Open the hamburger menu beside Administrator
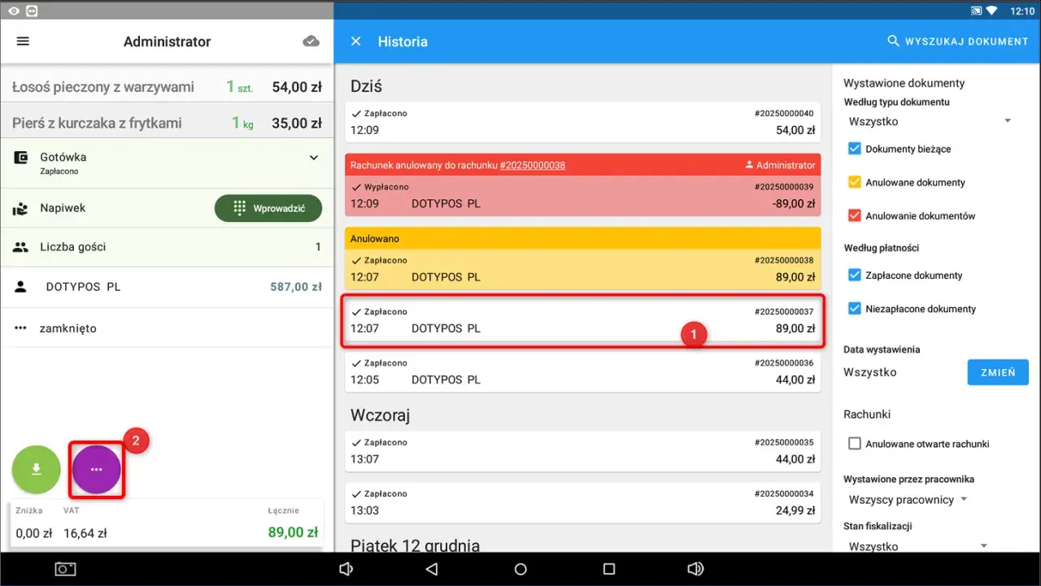 point(23,41)
